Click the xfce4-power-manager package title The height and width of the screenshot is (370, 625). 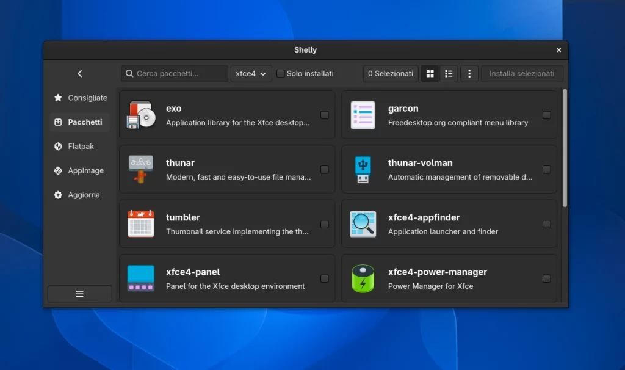(437, 272)
